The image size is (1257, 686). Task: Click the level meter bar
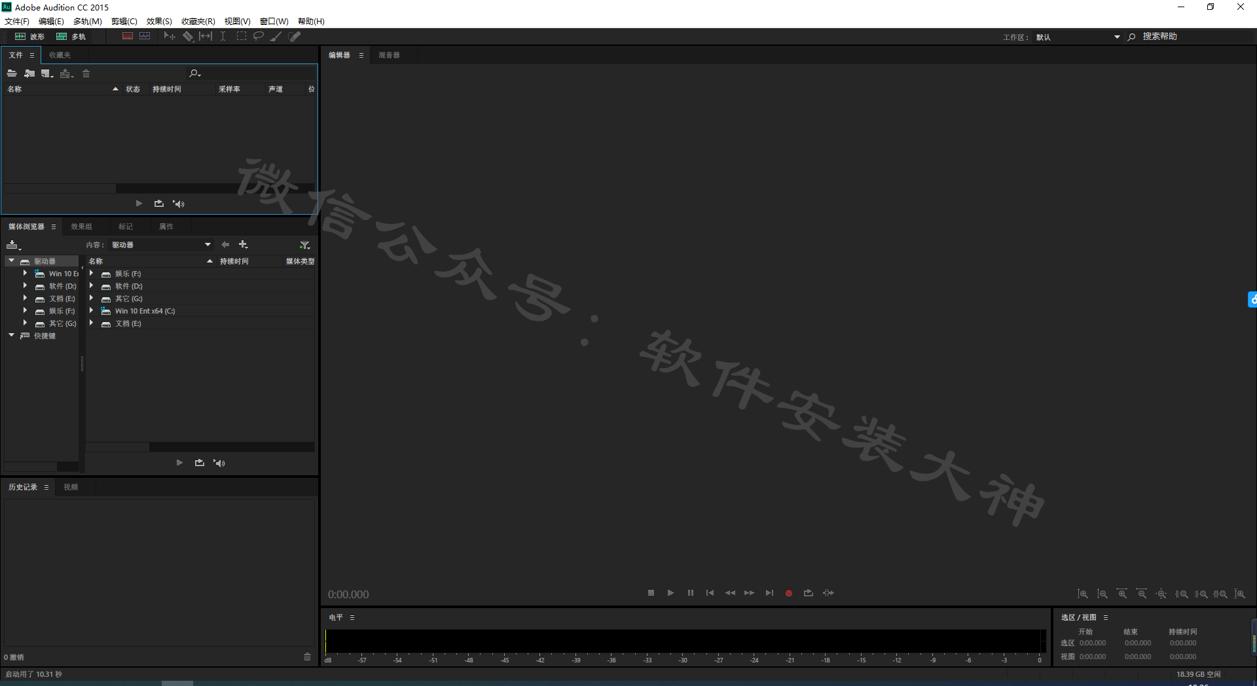coord(684,641)
